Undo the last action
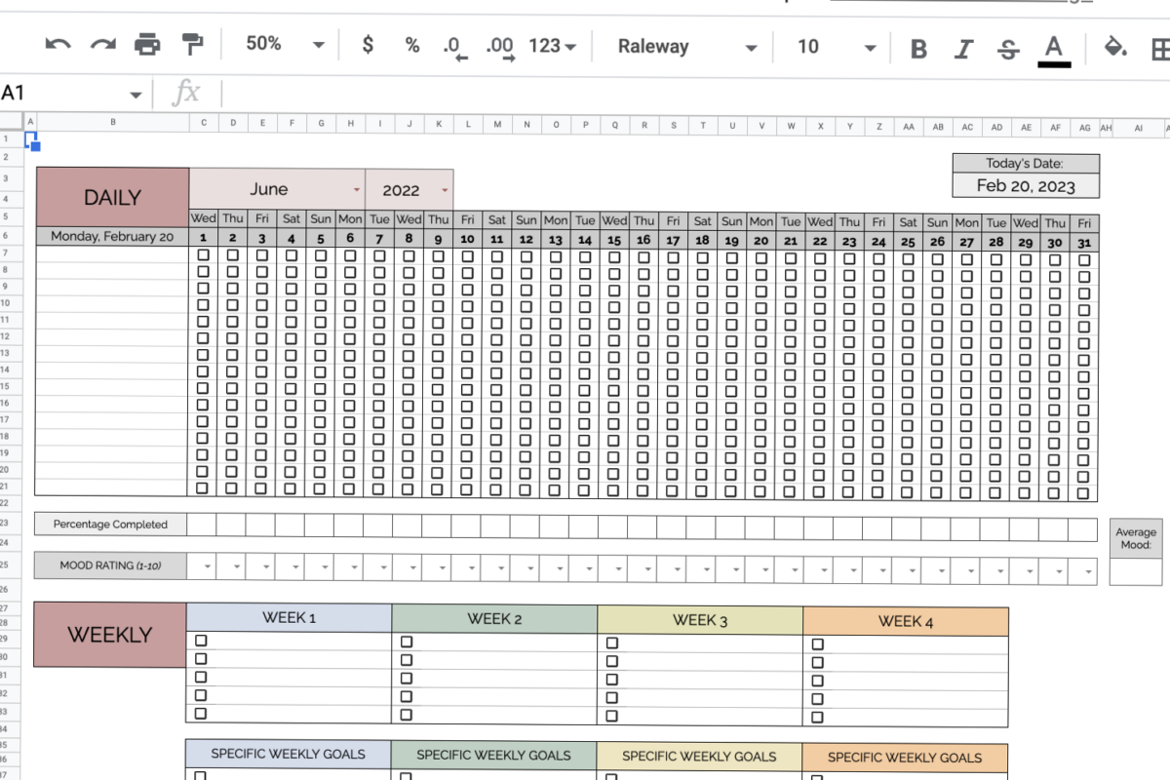 click(x=57, y=45)
